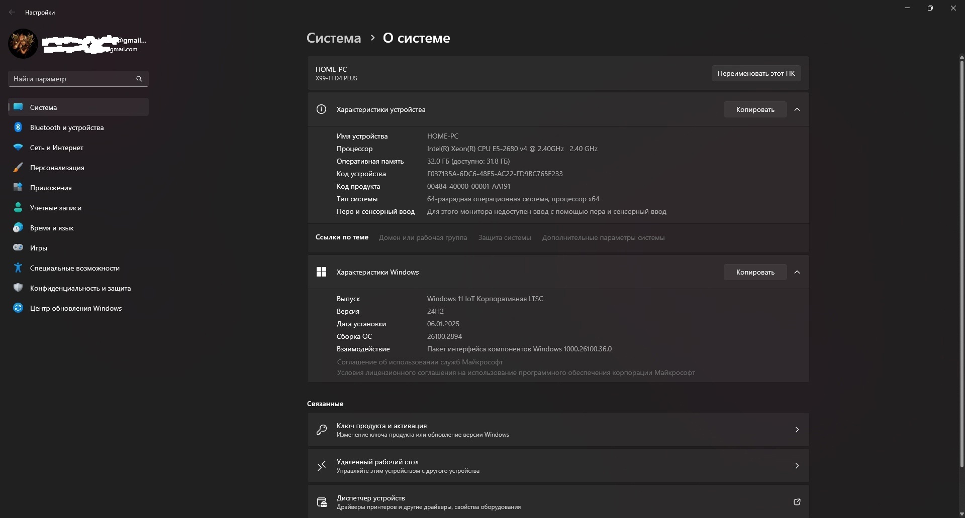
Task: Open Время и язык label
Action: point(52,228)
